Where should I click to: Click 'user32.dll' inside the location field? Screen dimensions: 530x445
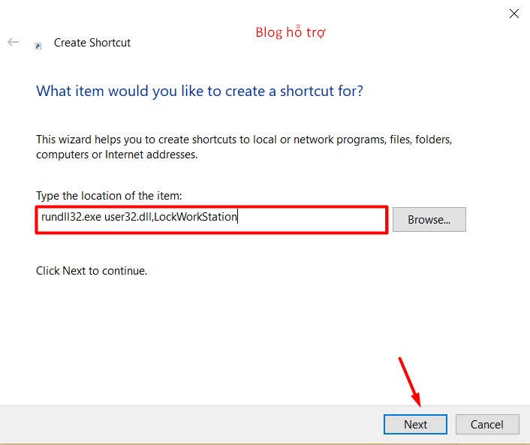[x=127, y=218]
